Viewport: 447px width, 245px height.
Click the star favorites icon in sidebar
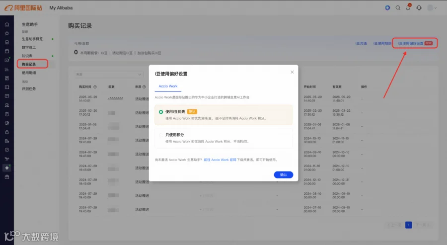[7, 33]
